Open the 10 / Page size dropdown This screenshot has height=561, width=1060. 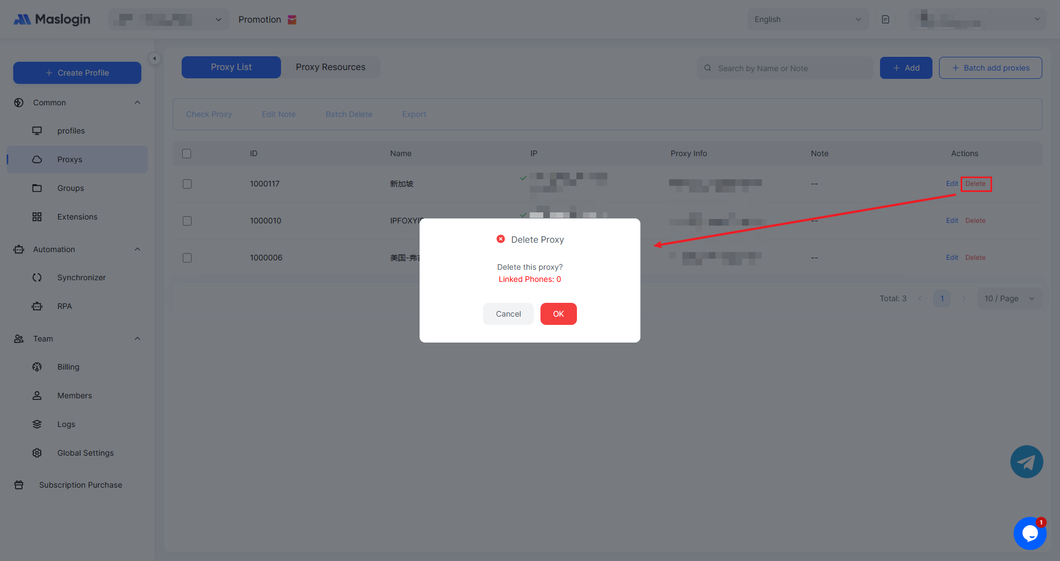click(x=1009, y=298)
